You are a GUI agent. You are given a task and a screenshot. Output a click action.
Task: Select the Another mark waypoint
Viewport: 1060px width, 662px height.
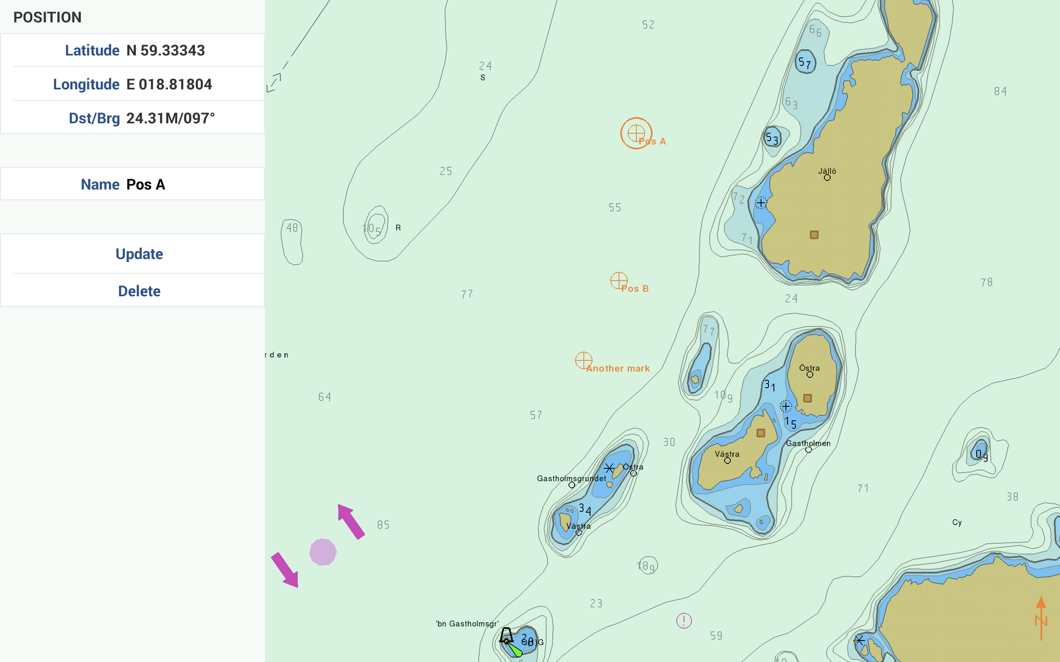click(583, 360)
